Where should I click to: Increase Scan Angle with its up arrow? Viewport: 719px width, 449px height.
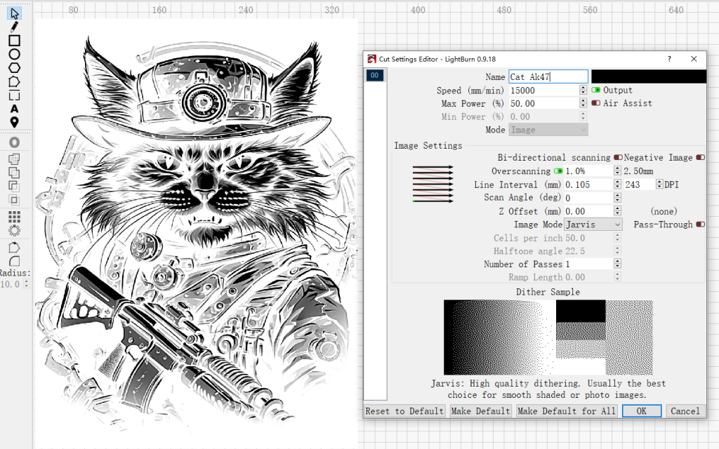point(617,195)
